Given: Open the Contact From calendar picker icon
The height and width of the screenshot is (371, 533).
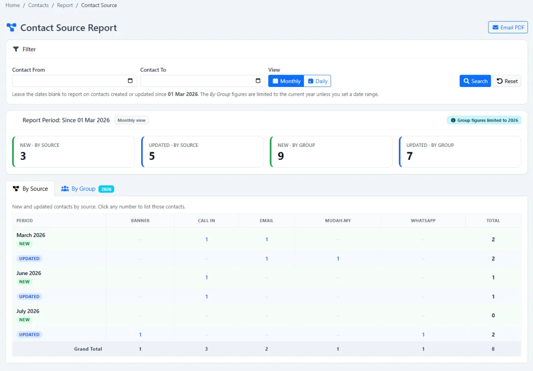Looking at the screenshot, I should point(130,81).
